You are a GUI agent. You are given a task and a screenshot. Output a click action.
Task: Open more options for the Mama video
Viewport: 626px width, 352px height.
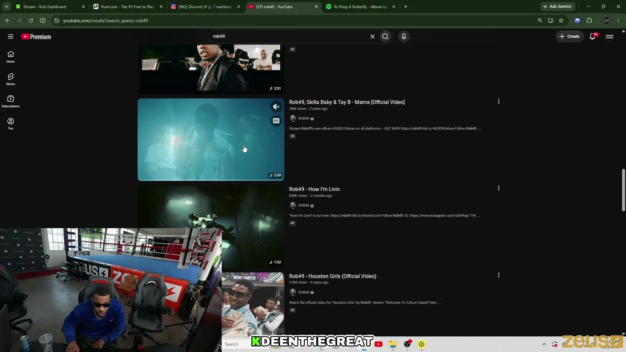[x=498, y=102]
